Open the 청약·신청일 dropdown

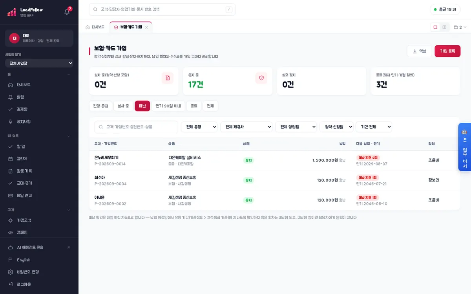(337, 127)
